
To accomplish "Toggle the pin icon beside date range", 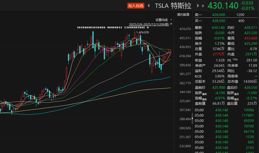I will 171,24.
